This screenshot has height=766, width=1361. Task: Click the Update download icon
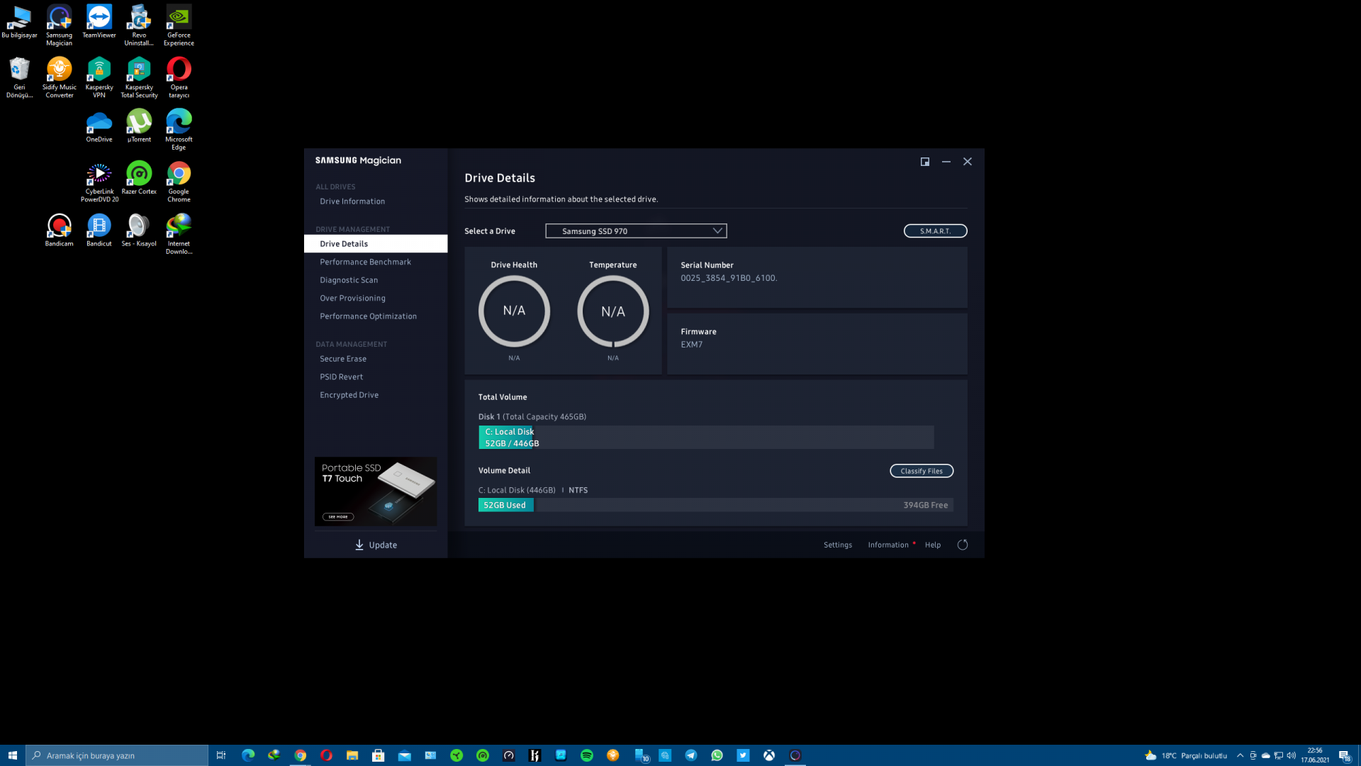click(359, 545)
